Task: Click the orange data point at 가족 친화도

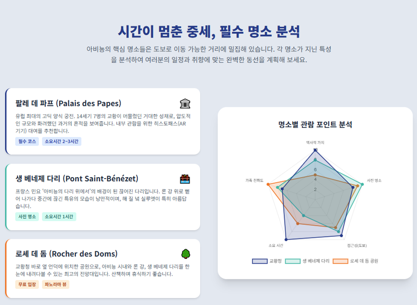Action: pyautogui.click(x=268, y=184)
